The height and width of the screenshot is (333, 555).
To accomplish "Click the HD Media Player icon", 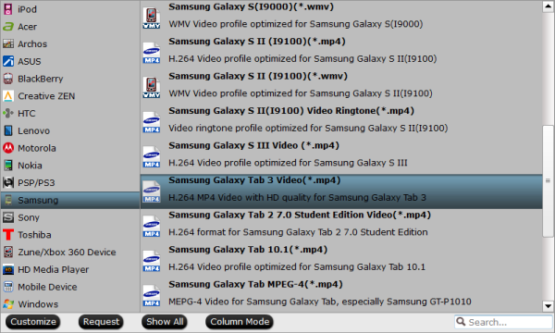I will pyautogui.click(x=8, y=269).
